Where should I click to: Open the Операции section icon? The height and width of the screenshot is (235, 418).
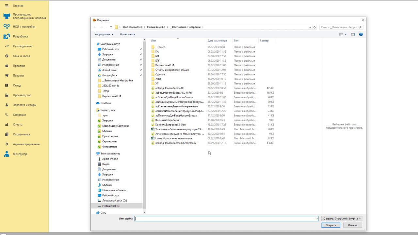tap(7, 115)
